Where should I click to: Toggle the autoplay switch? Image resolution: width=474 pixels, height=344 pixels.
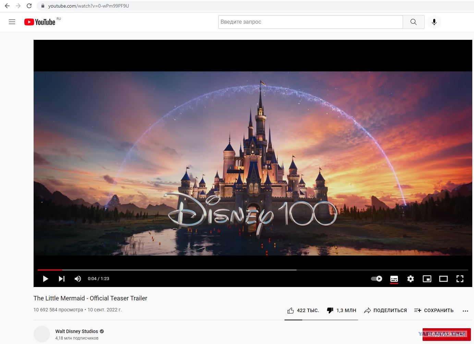(377, 279)
